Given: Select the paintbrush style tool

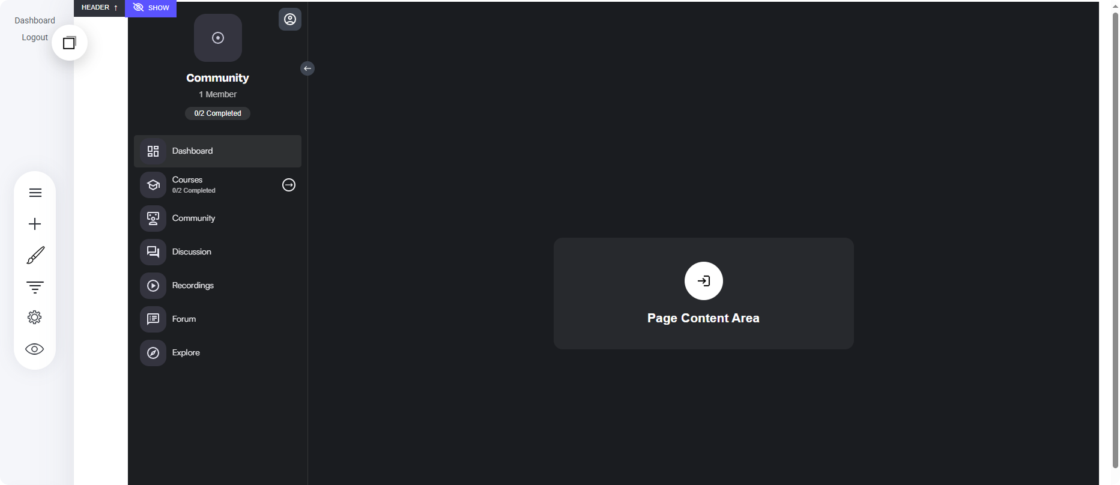Looking at the screenshot, I should pyautogui.click(x=35, y=255).
